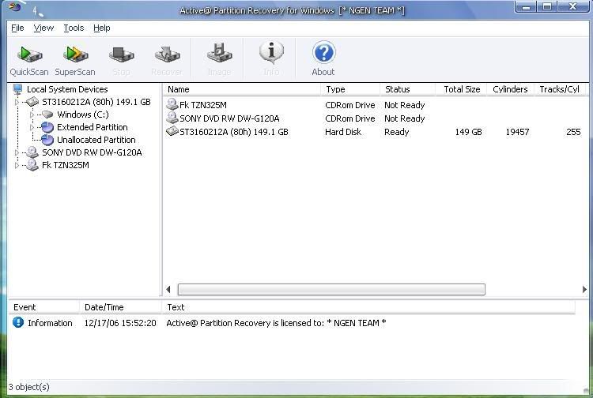Click the SONY DVD RW icon in list
Image resolution: width=593 pixels, height=398 pixels.
172,118
